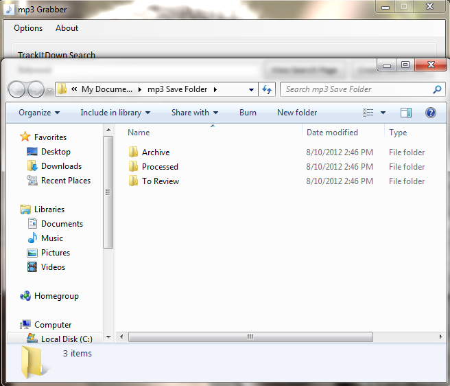
Task: Open About menu in mp3 Grabber
Action: click(x=67, y=28)
